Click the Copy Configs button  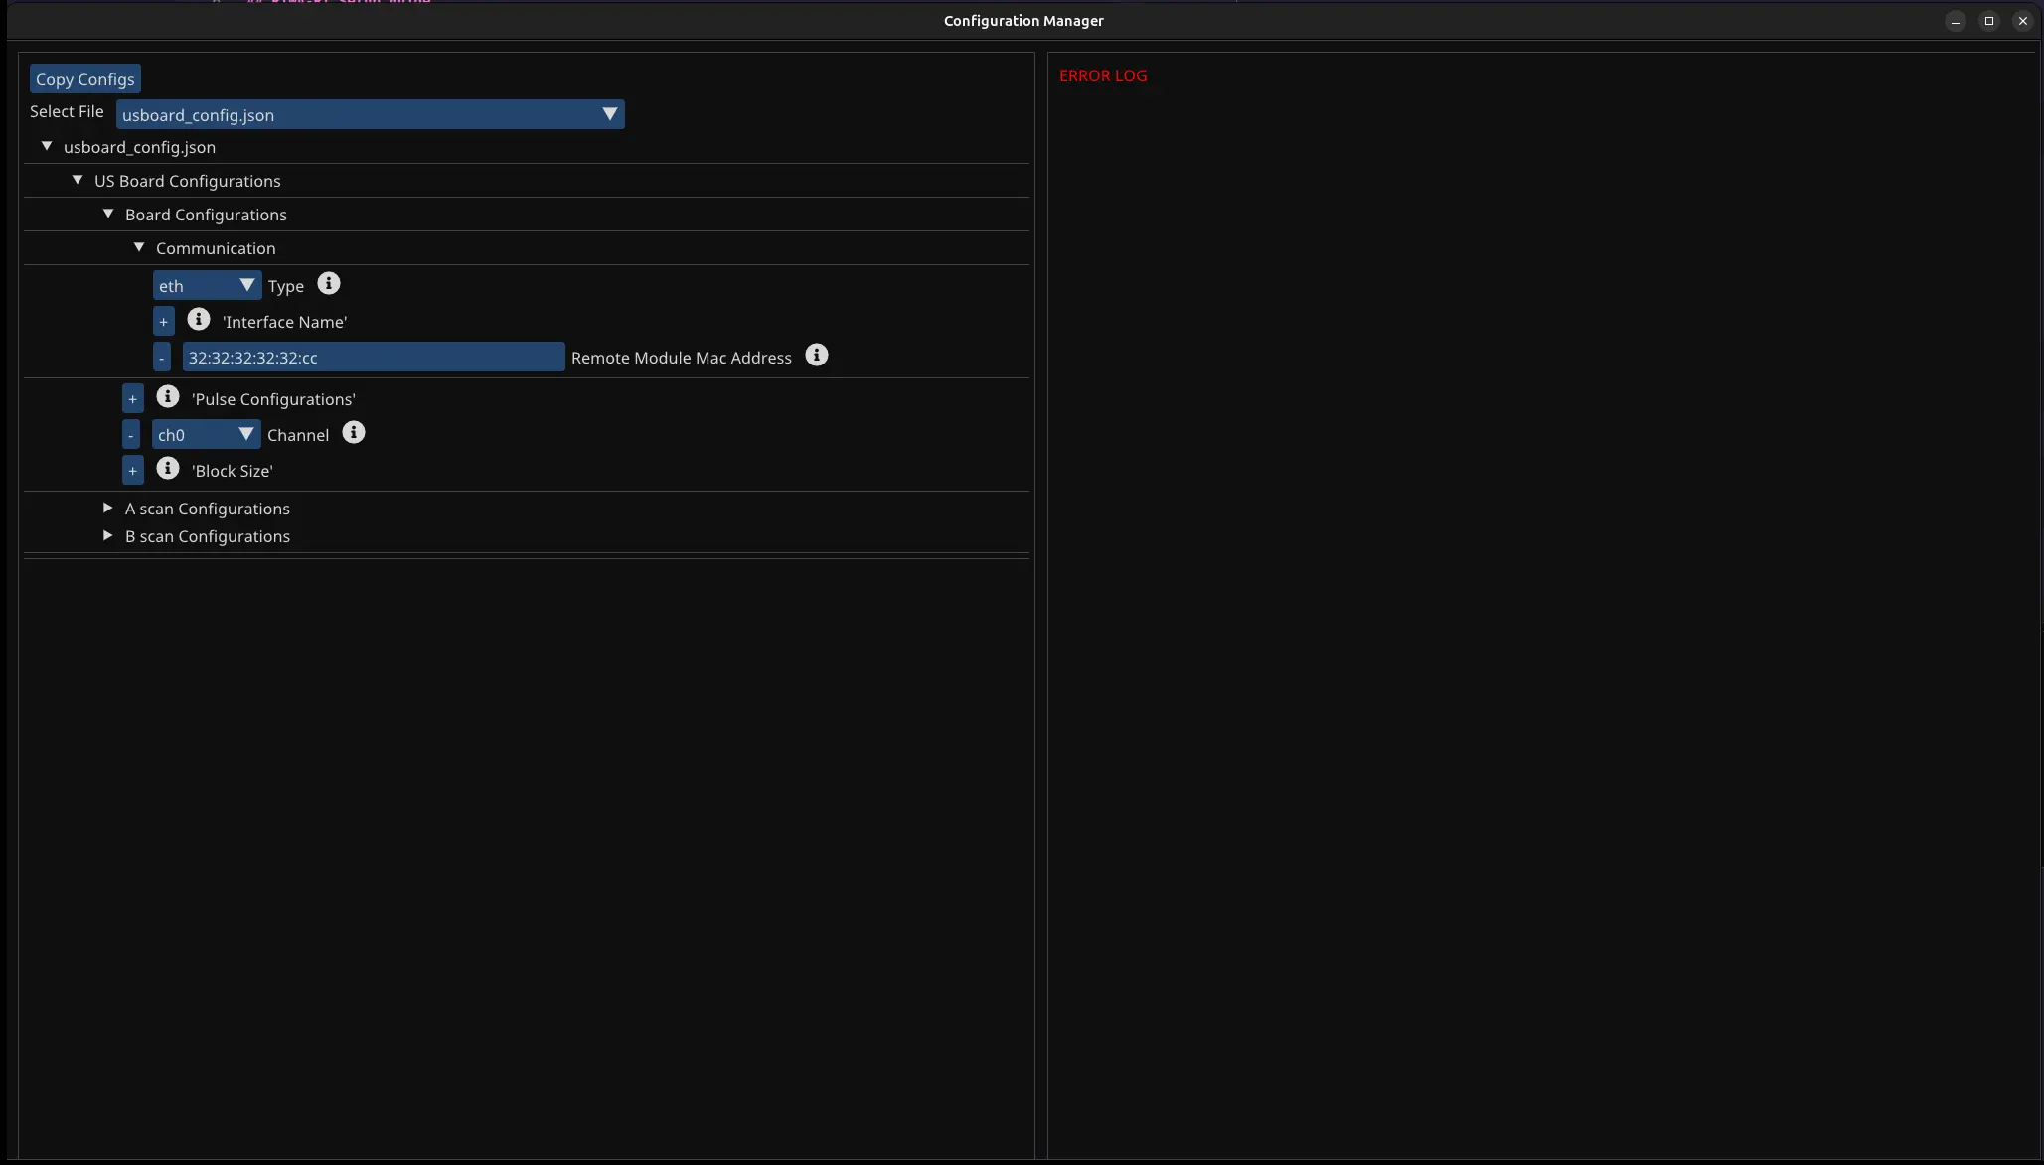85,79
